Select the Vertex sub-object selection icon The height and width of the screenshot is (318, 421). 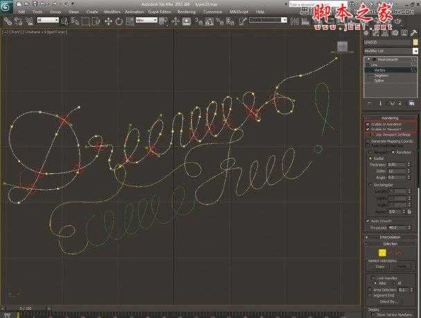click(381, 251)
